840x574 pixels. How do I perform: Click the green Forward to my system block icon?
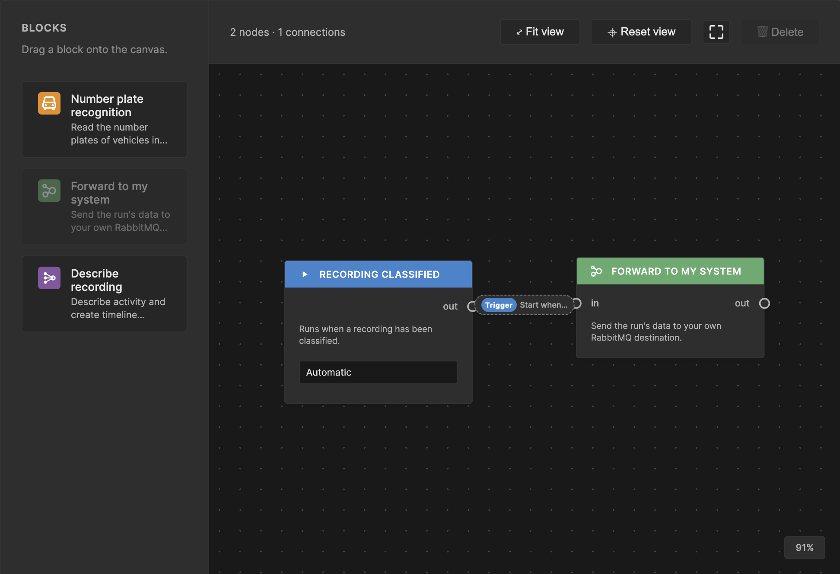tap(49, 191)
